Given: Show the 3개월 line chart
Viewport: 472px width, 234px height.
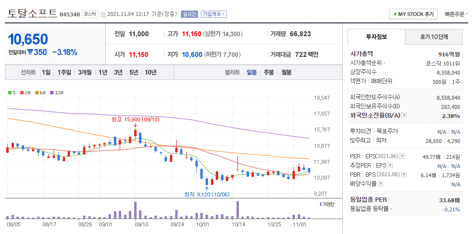Looking at the screenshot, I should pos(84,72).
